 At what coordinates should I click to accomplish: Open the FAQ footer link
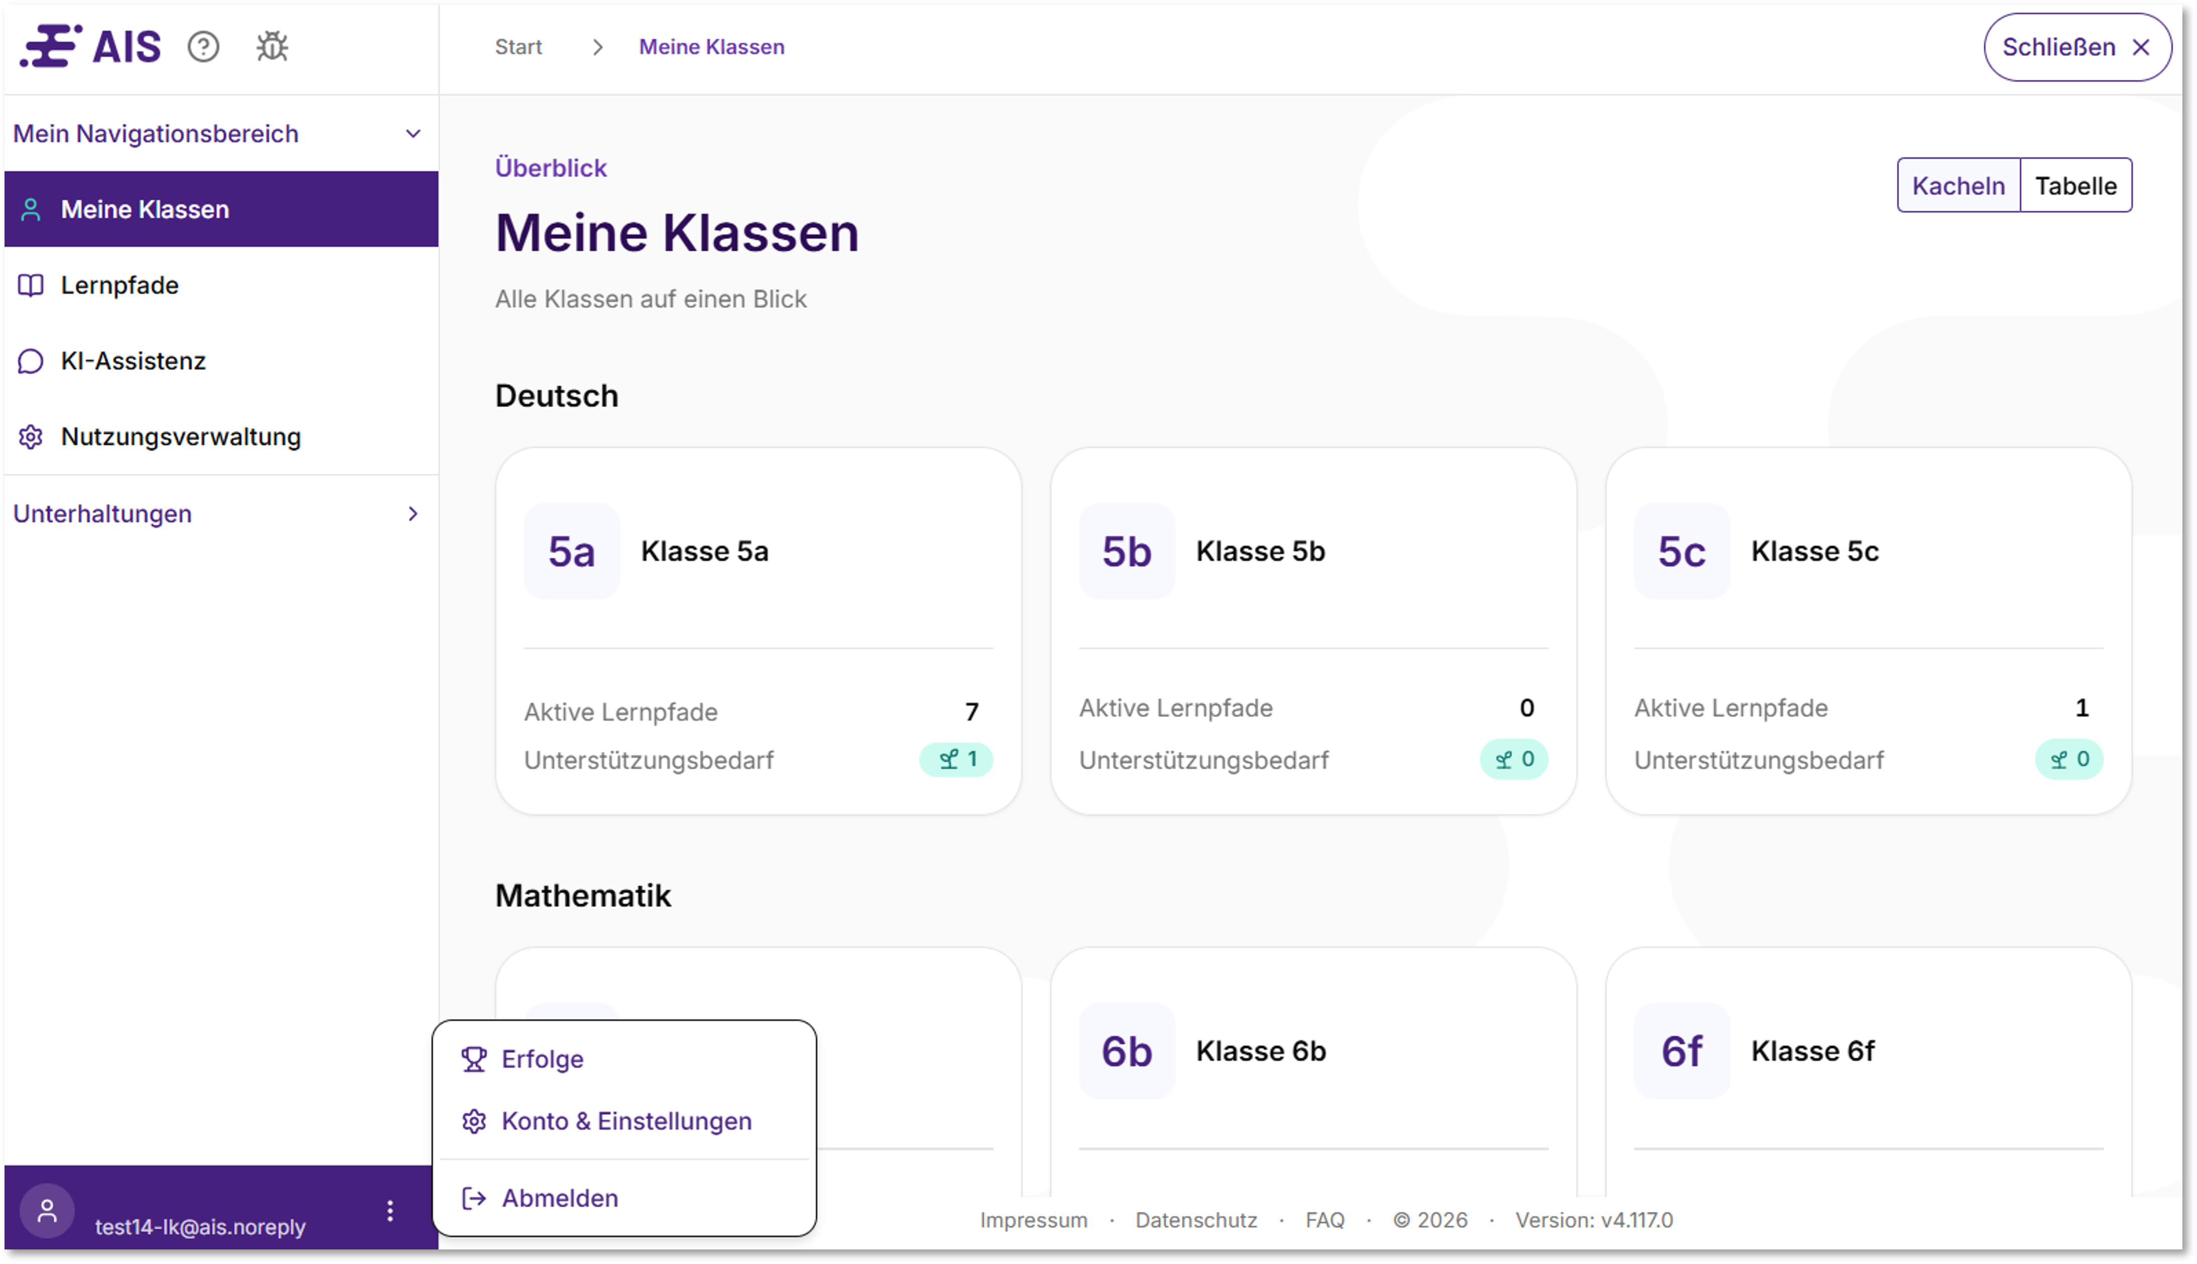1324,1220
